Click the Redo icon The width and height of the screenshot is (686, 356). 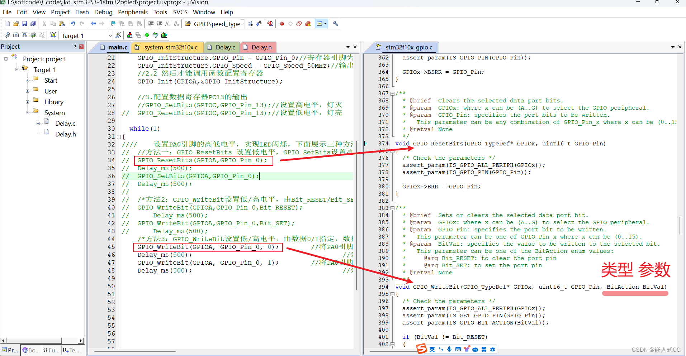(82, 24)
